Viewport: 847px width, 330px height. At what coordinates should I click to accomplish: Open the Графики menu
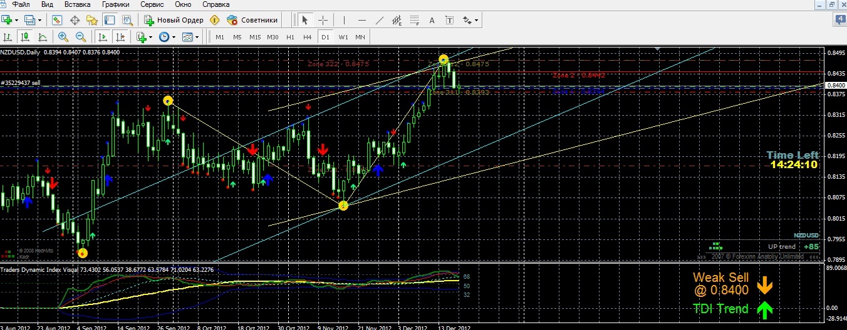(x=116, y=4)
